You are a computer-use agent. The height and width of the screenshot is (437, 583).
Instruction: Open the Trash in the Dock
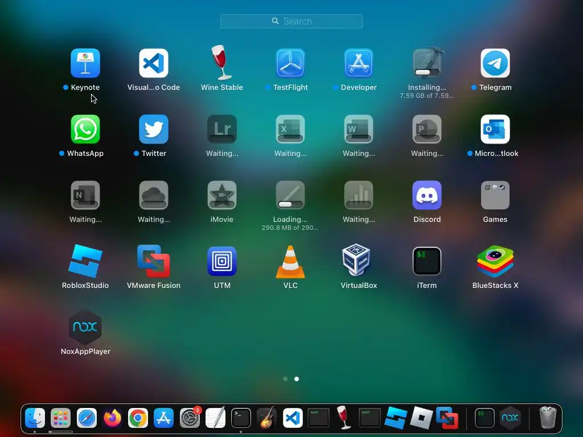tap(548, 418)
